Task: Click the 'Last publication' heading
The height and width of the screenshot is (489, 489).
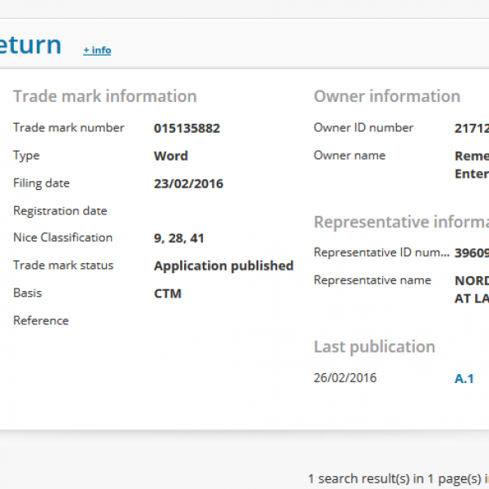Action: 374,346
